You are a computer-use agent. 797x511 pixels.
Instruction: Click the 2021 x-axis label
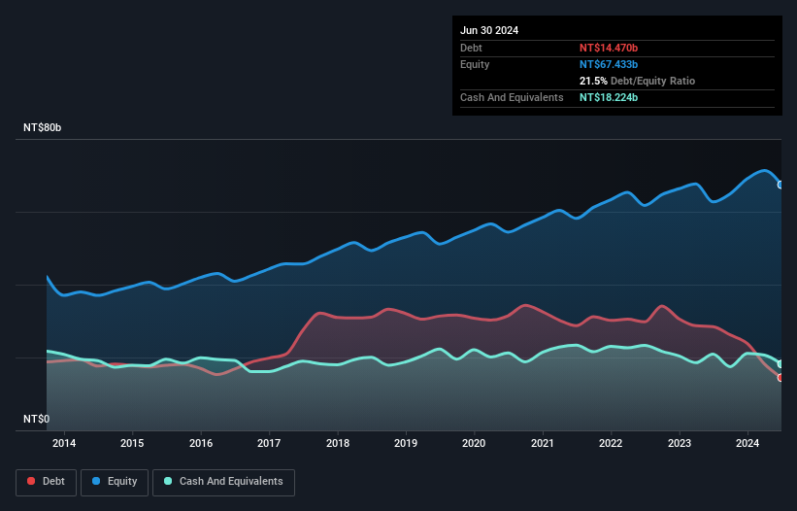(x=543, y=443)
